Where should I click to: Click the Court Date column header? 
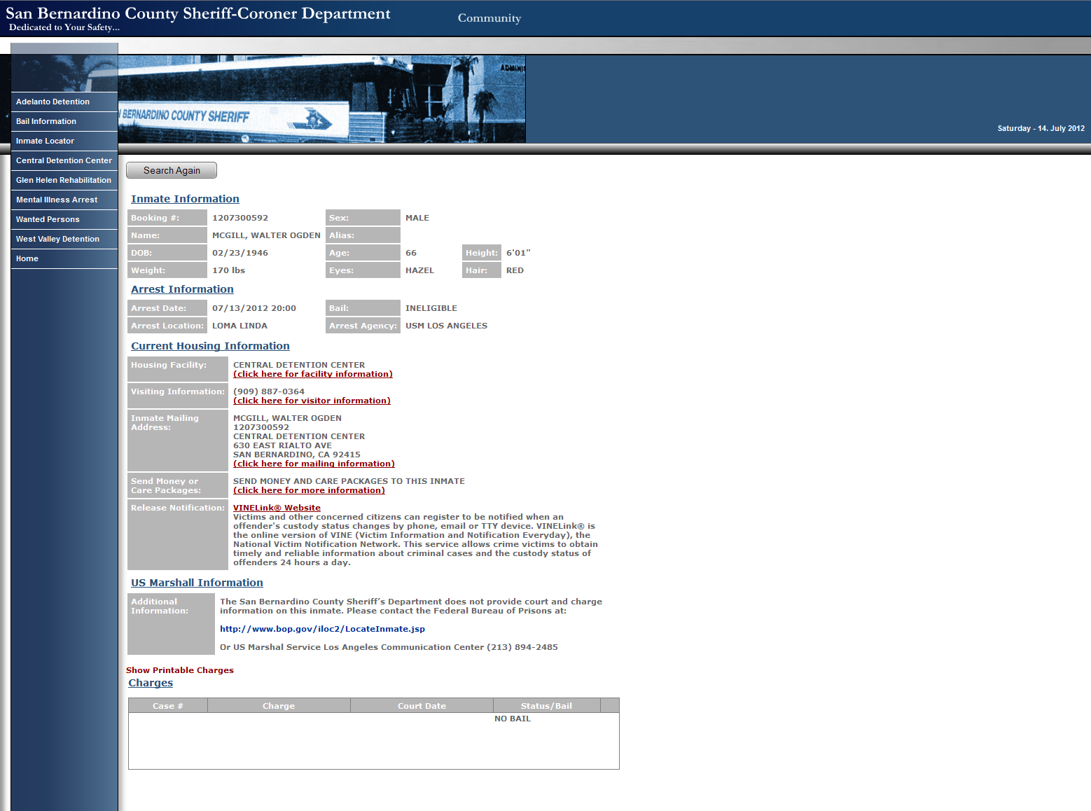pyautogui.click(x=422, y=706)
